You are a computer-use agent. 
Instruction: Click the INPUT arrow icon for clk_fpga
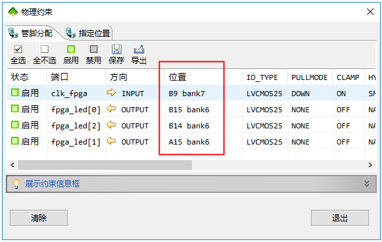tap(111, 92)
